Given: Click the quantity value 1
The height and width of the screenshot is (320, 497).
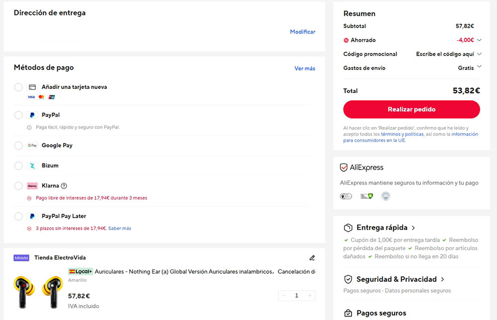Looking at the screenshot, I should [x=297, y=296].
